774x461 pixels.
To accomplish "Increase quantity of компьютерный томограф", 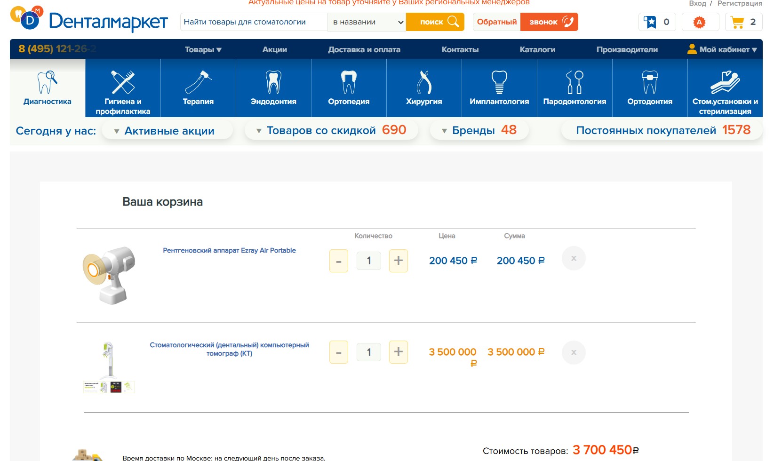I will [399, 352].
